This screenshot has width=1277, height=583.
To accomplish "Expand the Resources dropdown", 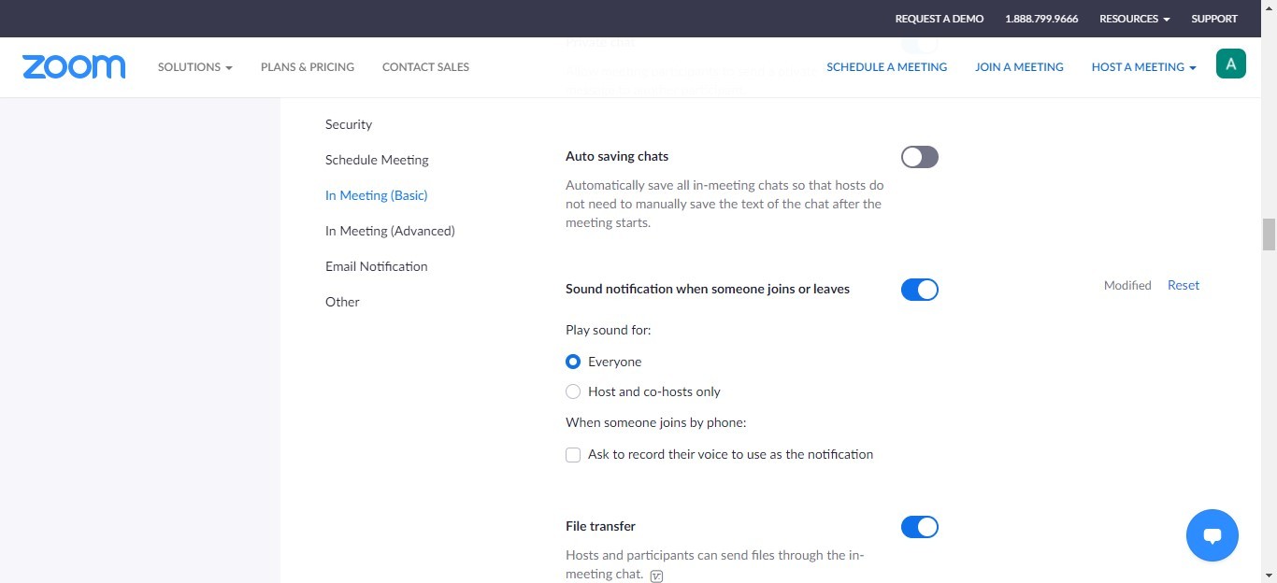I will coord(1135,19).
